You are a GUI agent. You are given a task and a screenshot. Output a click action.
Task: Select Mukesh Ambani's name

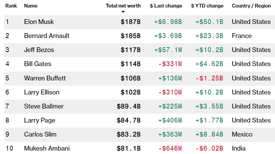[47, 149]
